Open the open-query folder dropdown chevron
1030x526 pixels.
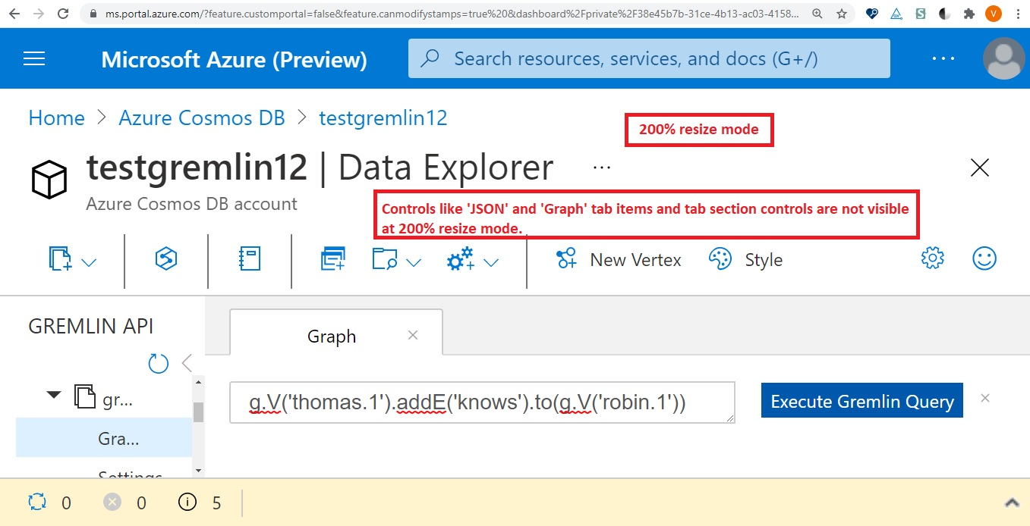412,261
